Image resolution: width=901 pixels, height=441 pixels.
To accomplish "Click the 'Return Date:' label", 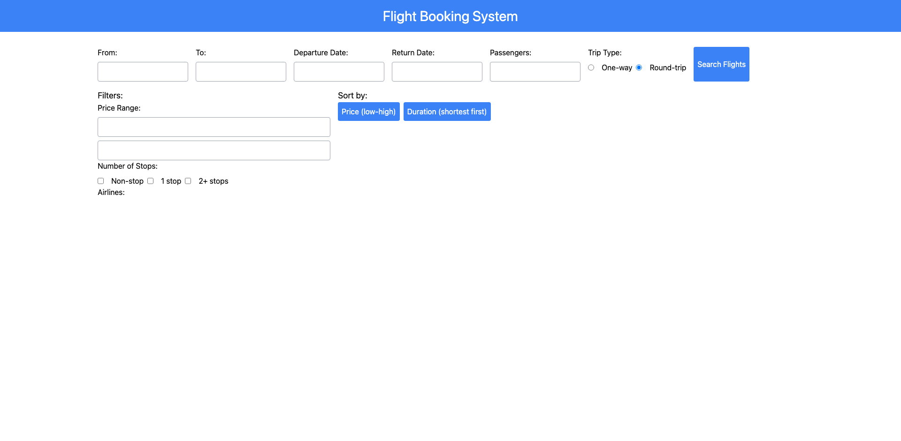I will [413, 52].
